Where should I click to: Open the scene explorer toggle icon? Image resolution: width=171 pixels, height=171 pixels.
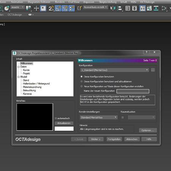pyautogui.click(x=128, y=8)
